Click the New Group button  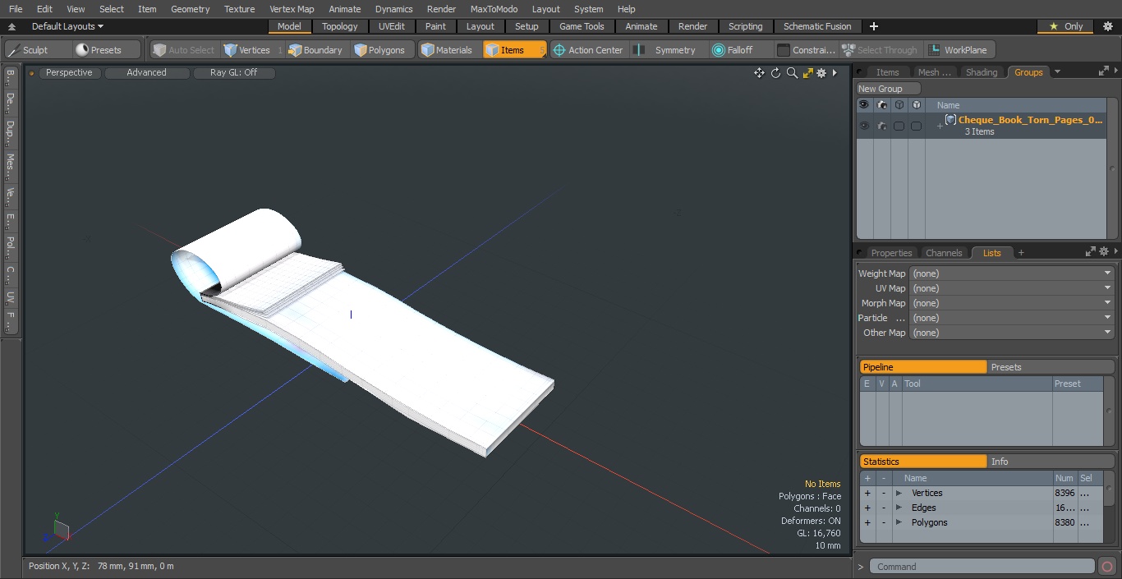pyautogui.click(x=888, y=89)
